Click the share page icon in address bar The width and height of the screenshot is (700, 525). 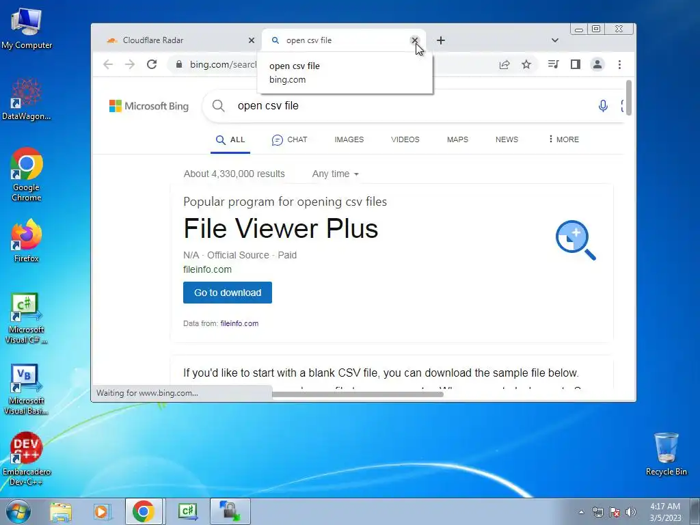pos(504,64)
